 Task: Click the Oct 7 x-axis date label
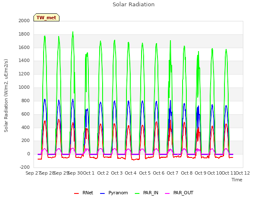173,173
